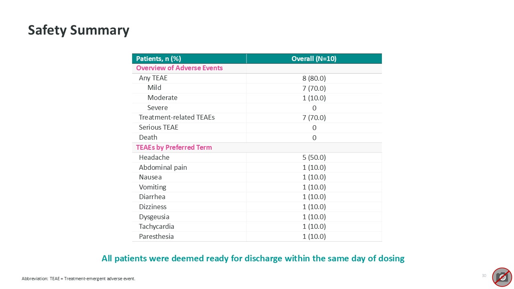The width and height of the screenshot is (514, 289).
Task: Select the 'Patients, n (%)' header cell
Action: click(x=159, y=59)
